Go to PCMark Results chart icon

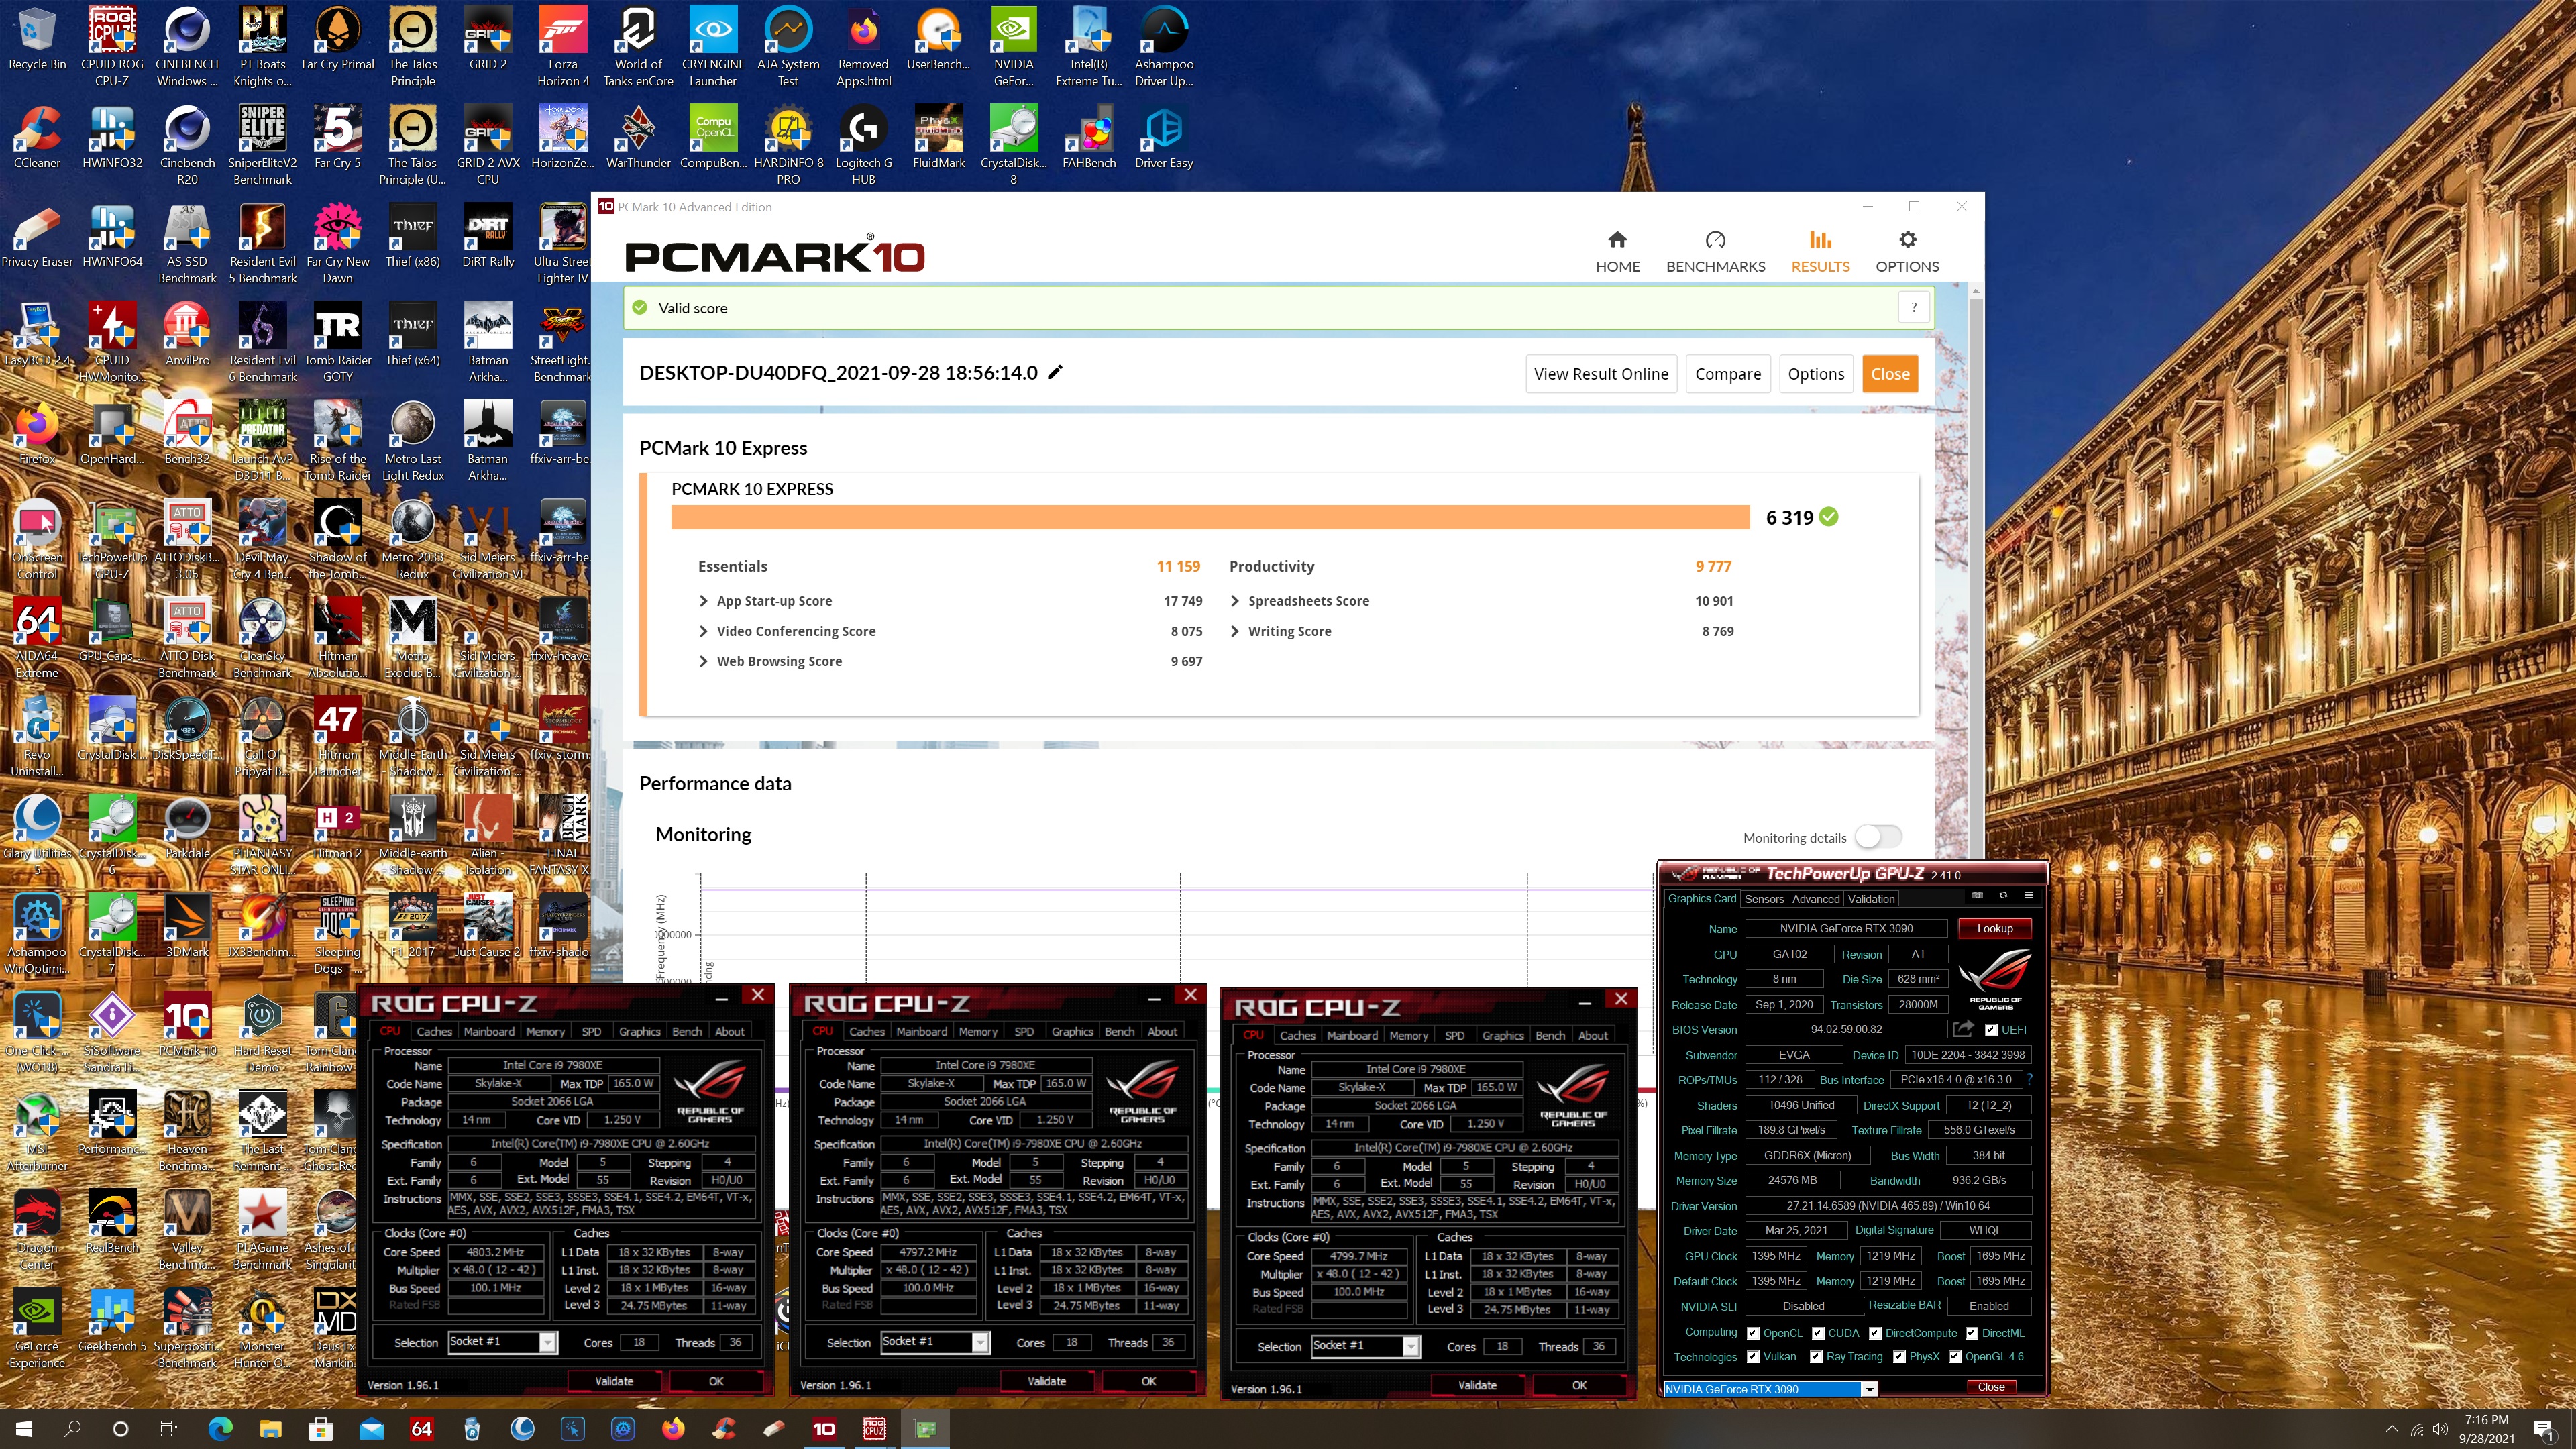tap(1820, 240)
